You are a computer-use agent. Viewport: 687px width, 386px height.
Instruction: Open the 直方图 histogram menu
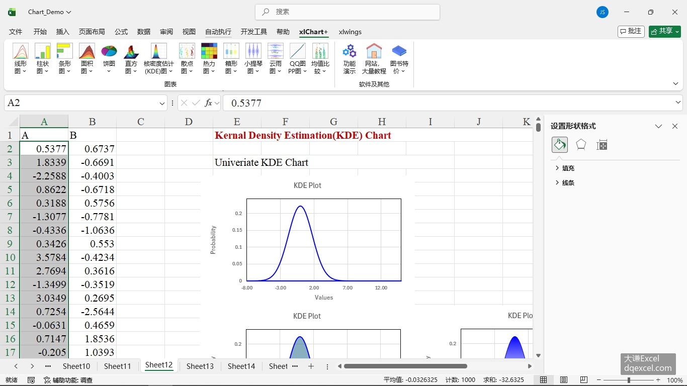click(x=131, y=59)
